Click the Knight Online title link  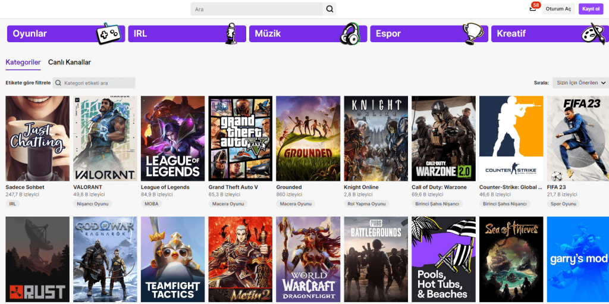(x=361, y=187)
